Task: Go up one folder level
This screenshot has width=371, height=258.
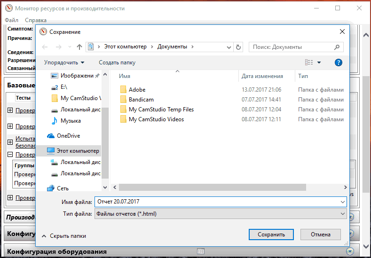Action: coord(79,47)
